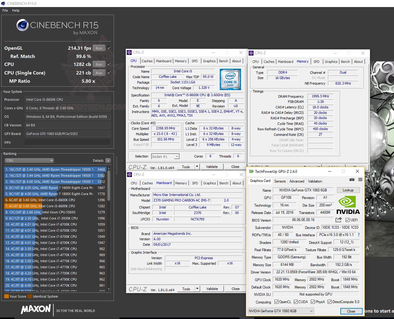Switch to Advanced tab in GPU-Z
394x319 pixels.
point(297,181)
